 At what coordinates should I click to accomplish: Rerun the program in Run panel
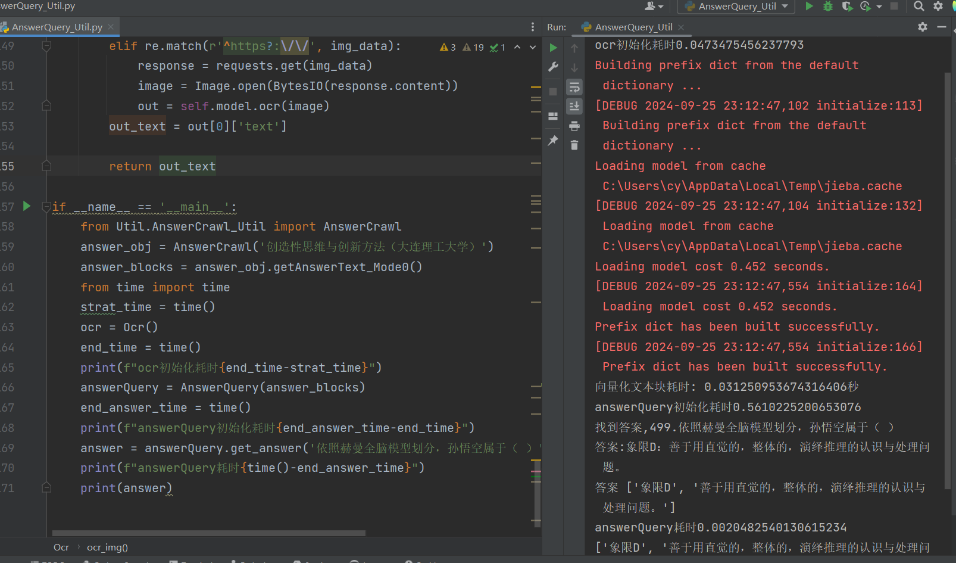[554, 48]
